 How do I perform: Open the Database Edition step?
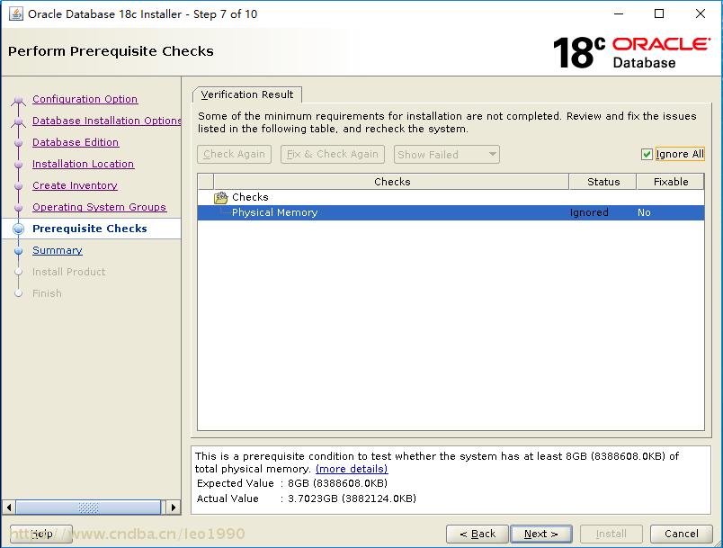(76, 142)
